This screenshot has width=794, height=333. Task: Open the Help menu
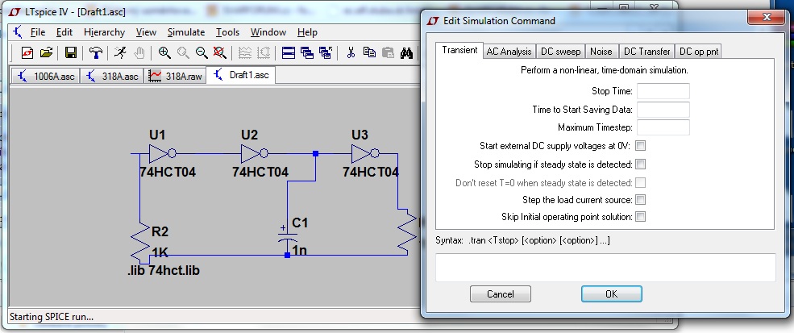point(307,32)
